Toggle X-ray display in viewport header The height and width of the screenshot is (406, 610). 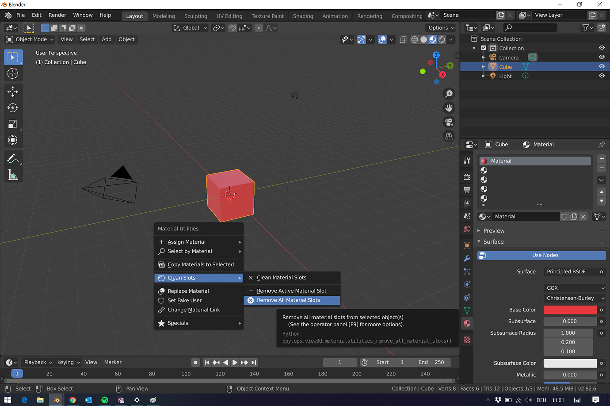403,40
